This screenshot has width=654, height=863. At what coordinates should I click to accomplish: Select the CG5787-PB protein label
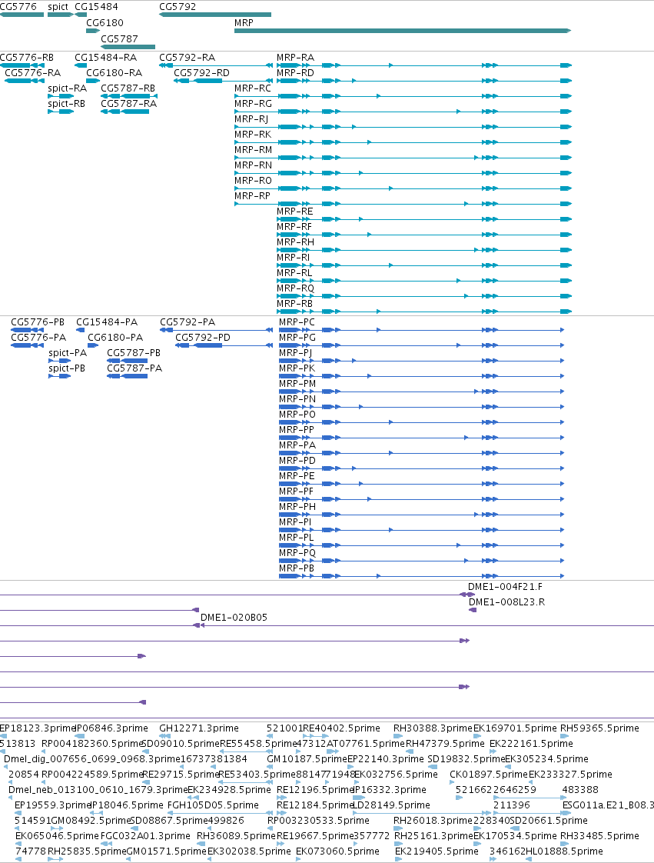tap(134, 353)
